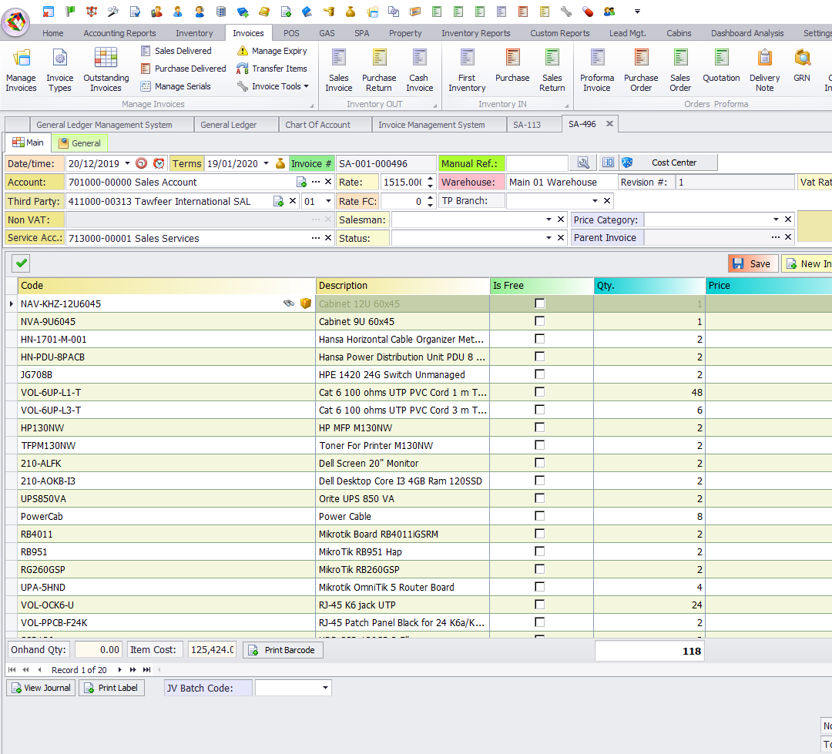The image size is (832, 754).
Task: Check Is Free for HP MFP M130NW
Action: click(x=540, y=427)
